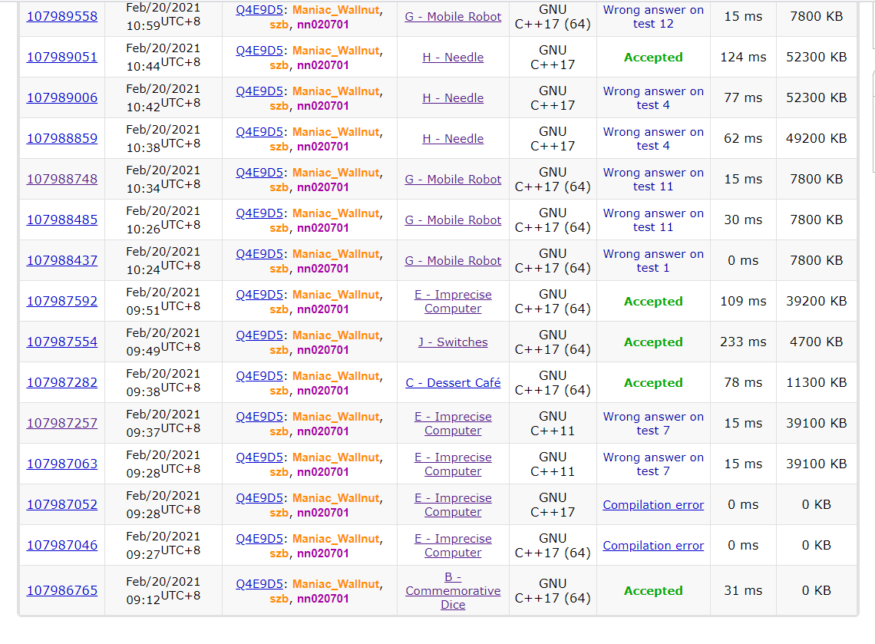Screen dimensions: 875x644
Task: View submission 107988748 details
Action: 62,179
